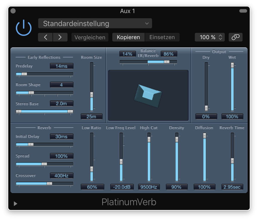This screenshot has height=220, width=258.
Task: Go to the previous preset
Action: (45, 37)
